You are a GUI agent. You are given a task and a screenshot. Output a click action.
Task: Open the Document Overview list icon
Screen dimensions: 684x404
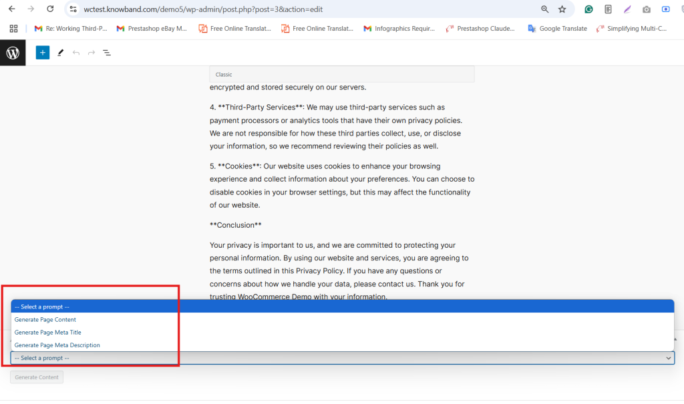107,53
